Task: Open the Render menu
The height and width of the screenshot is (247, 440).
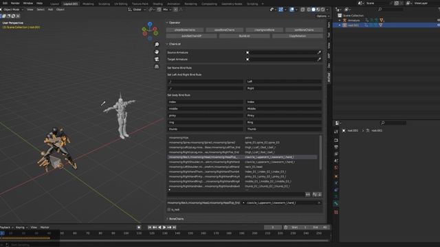Action: pos(15,3)
